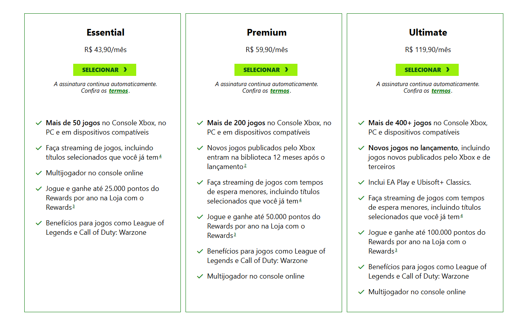Click footnote 3 in Ultimate Rewards feature
The width and height of the screenshot is (528, 322).
click(x=396, y=250)
